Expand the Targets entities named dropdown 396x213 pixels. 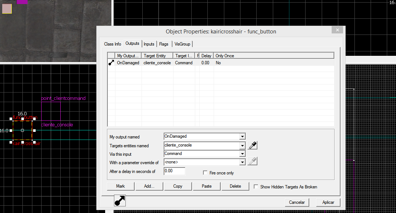(x=242, y=145)
